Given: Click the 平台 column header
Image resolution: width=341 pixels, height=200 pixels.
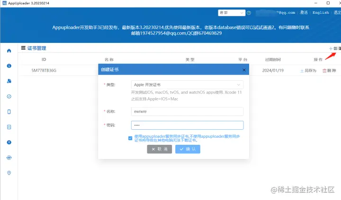Looking at the screenshot, I should 242,59.
